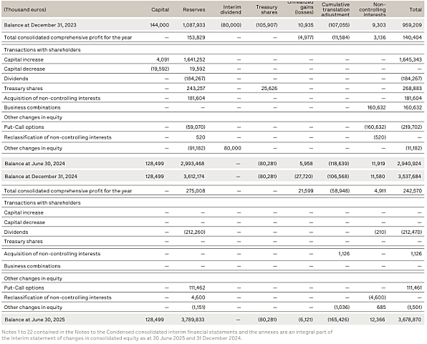
Task: Select Put-Call options reserves value 111,462
Action: (x=197, y=288)
